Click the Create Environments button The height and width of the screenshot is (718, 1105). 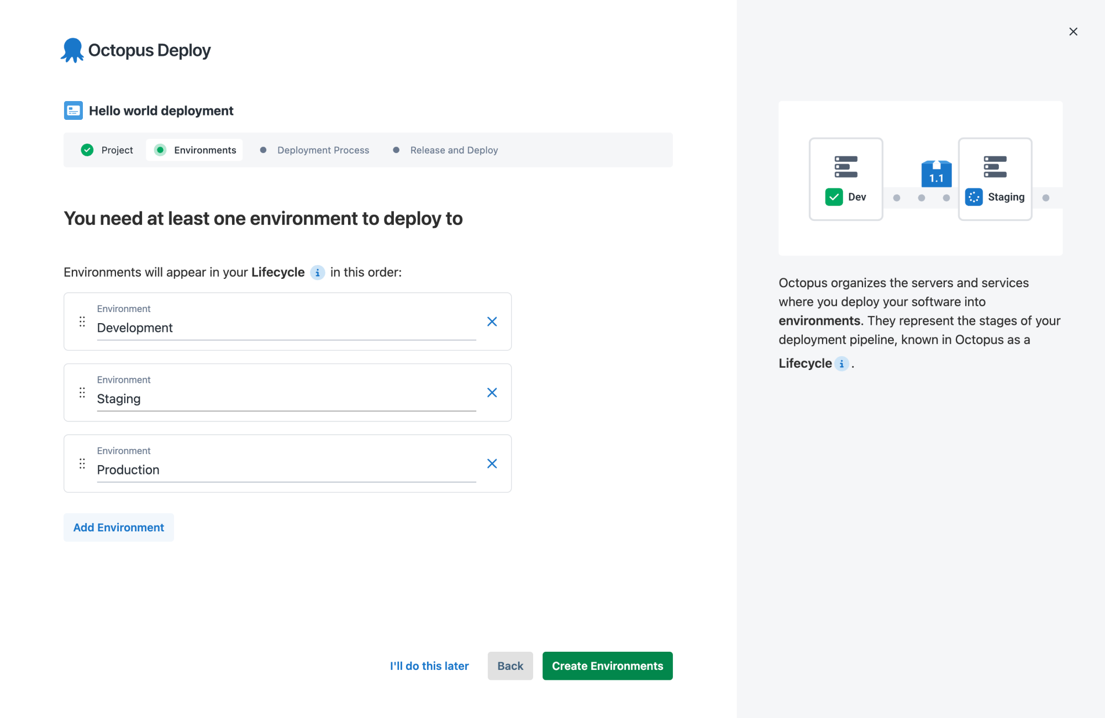point(607,666)
